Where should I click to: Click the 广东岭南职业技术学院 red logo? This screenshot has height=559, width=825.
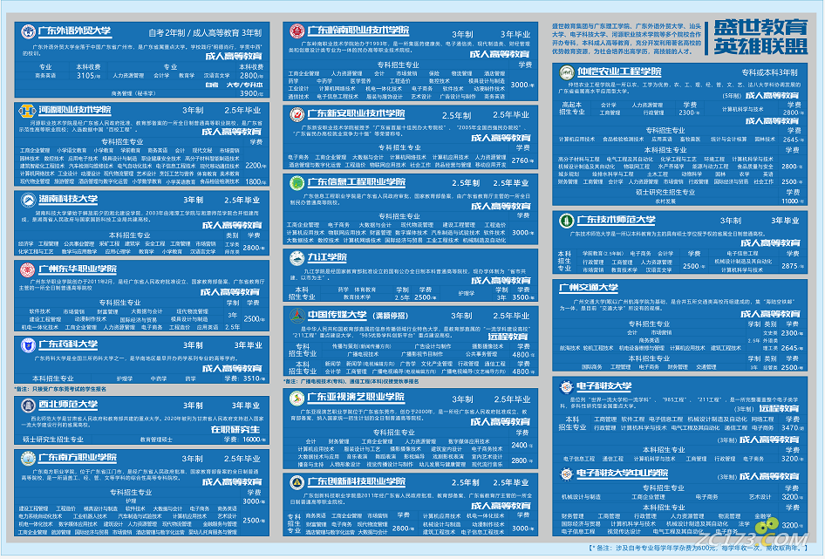click(x=297, y=31)
